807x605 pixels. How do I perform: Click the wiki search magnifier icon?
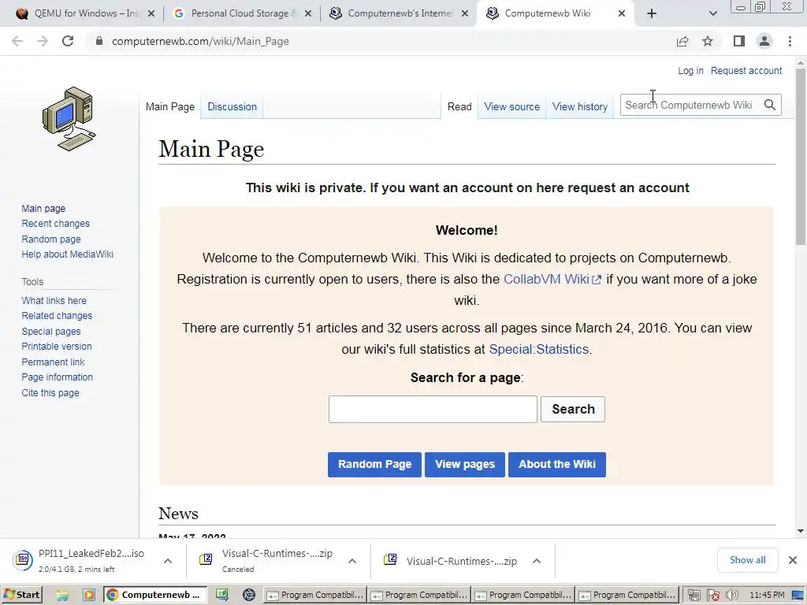[x=770, y=105]
